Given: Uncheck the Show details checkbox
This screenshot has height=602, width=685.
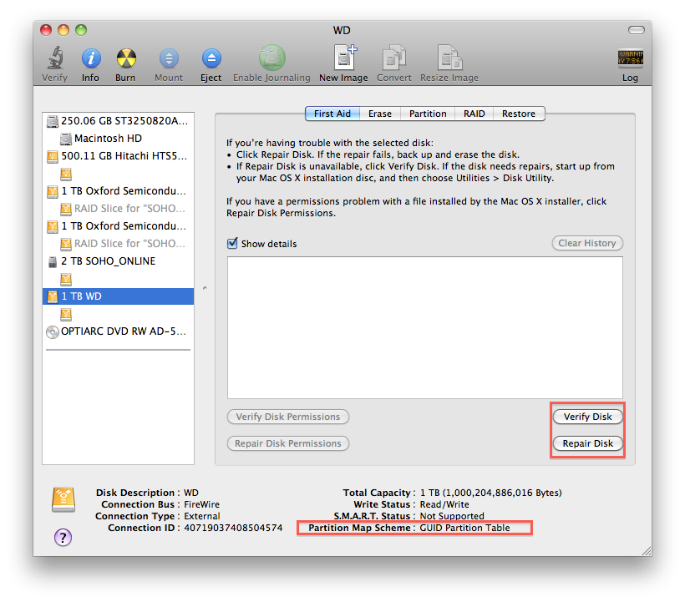Looking at the screenshot, I should point(232,243).
